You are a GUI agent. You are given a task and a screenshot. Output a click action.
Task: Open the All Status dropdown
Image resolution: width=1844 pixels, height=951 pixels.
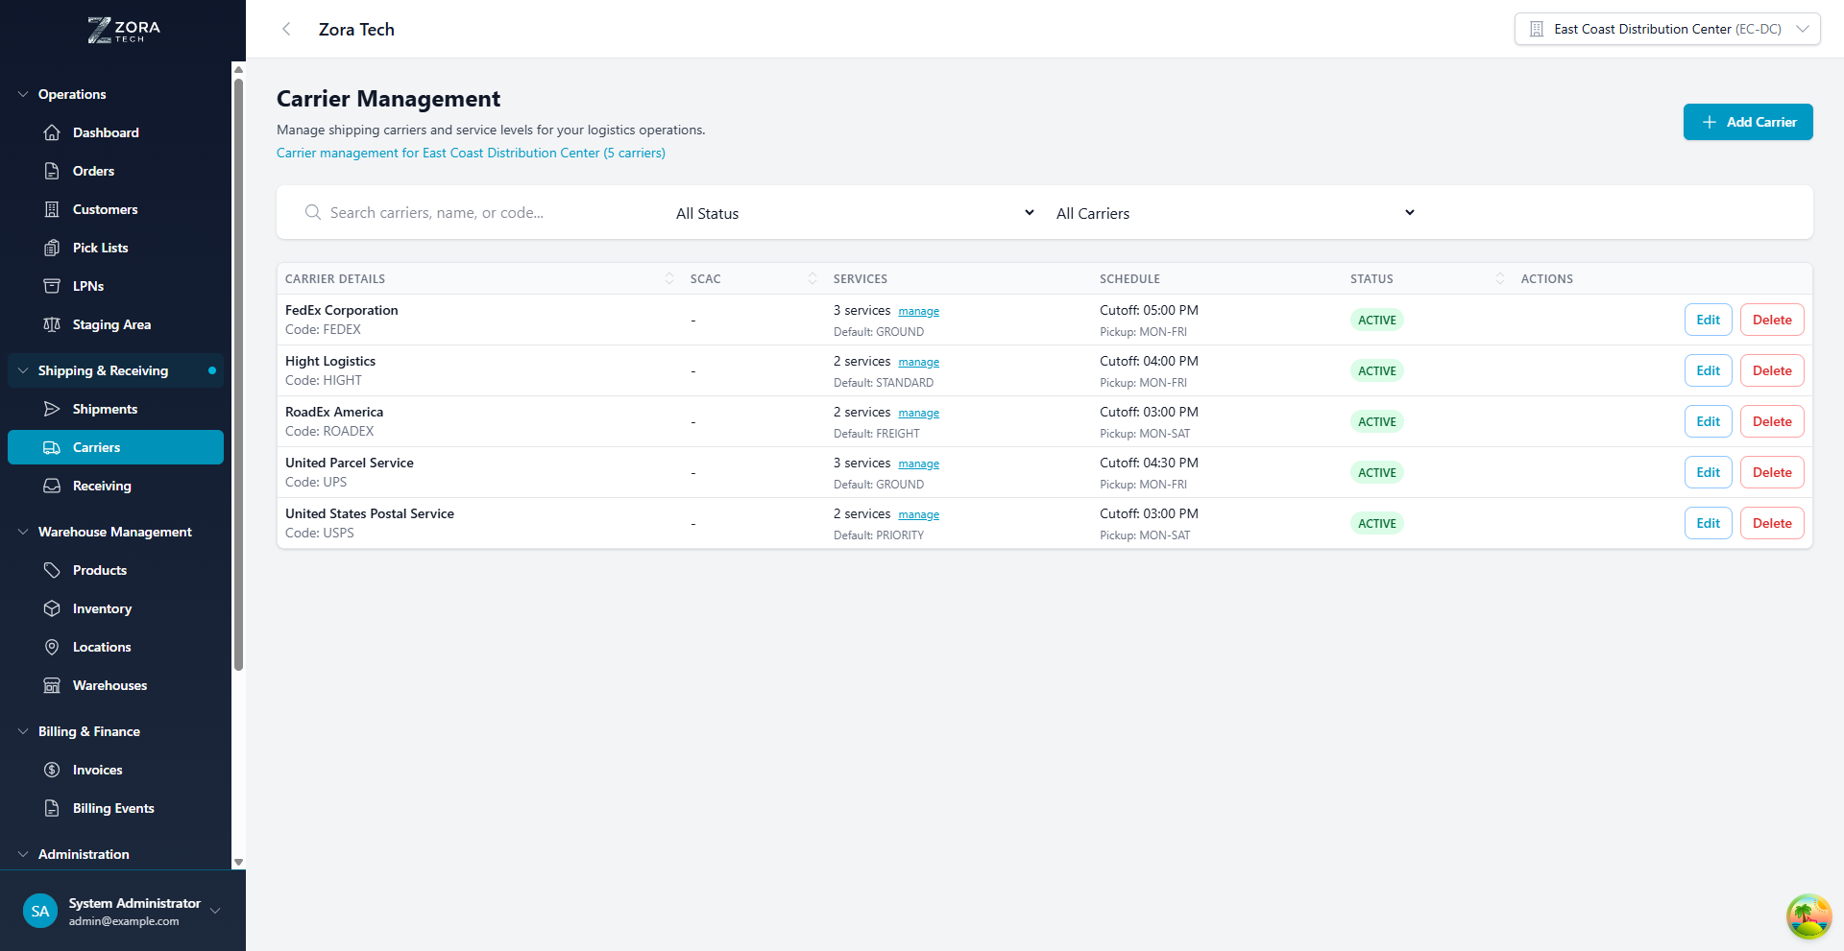[853, 212]
